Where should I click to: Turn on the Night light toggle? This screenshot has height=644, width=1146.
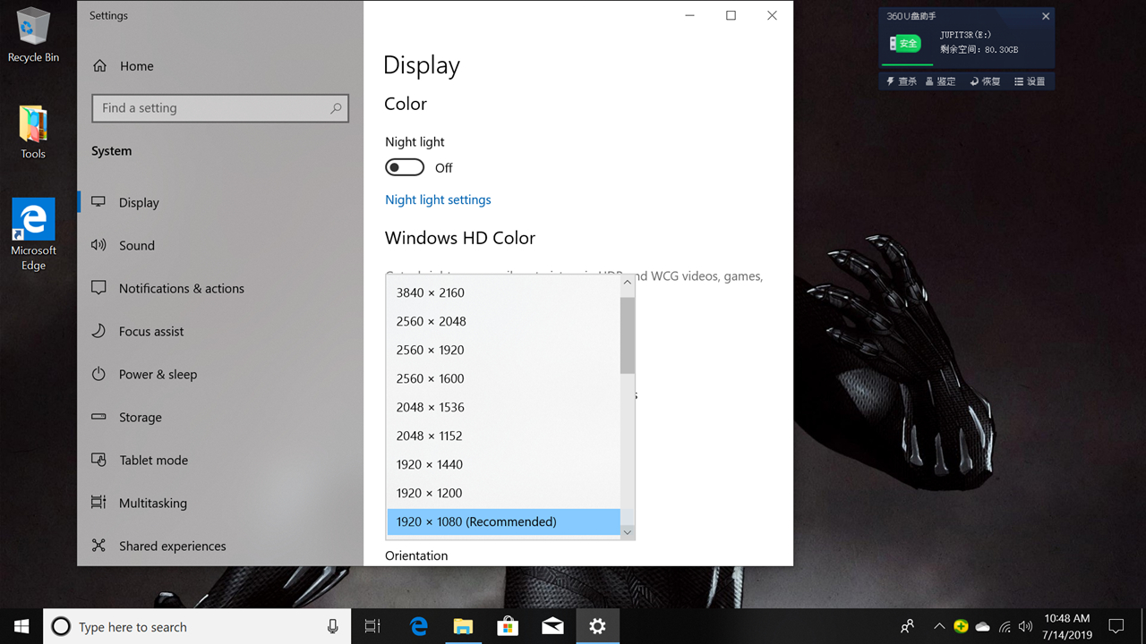(x=405, y=168)
